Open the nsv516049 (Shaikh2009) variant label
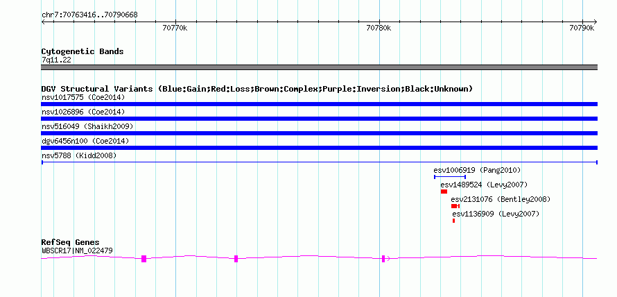The height and width of the screenshot is (297, 617). 87,126
